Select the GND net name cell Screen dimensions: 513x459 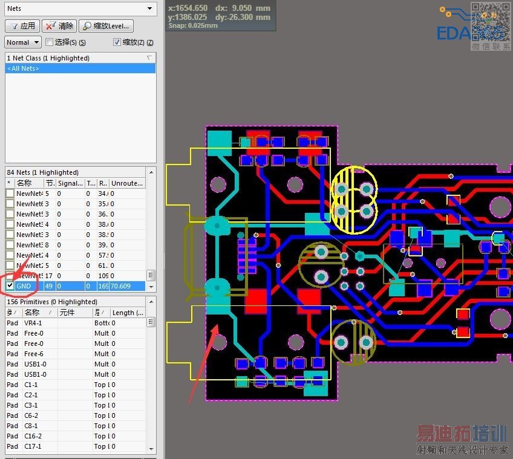29,286
